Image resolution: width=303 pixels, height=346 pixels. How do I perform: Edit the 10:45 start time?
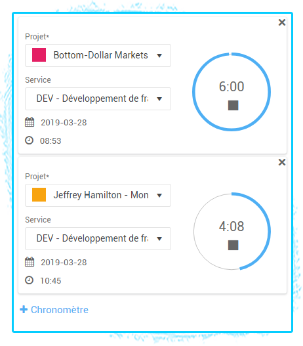(x=51, y=281)
